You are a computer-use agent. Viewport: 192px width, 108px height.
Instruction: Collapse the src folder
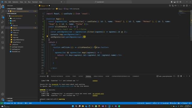pos(9,23)
